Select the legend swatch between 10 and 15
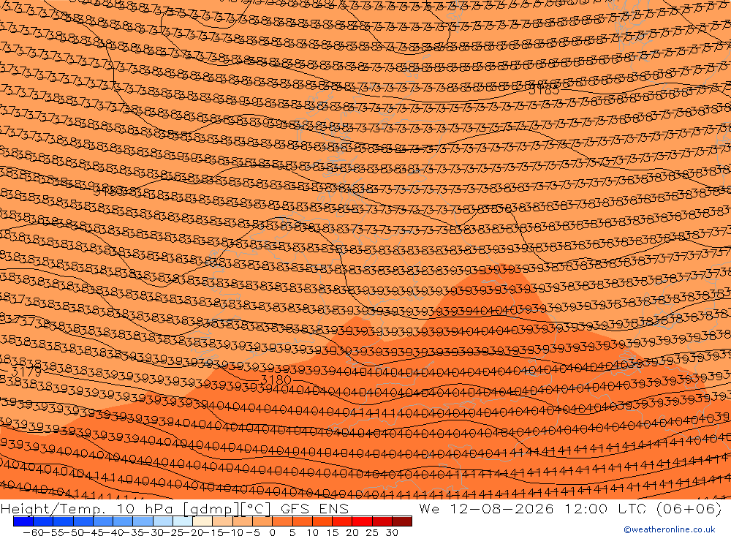731x536 pixels. [x=322, y=521]
